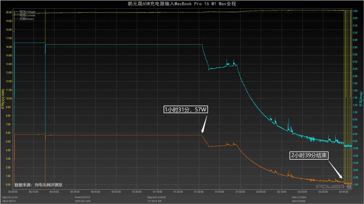
Task: Click the Points:052810 status value
Action: click(x=83, y=197)
